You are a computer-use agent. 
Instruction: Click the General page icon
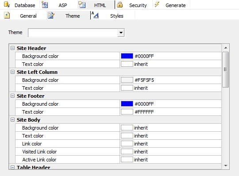7,15
